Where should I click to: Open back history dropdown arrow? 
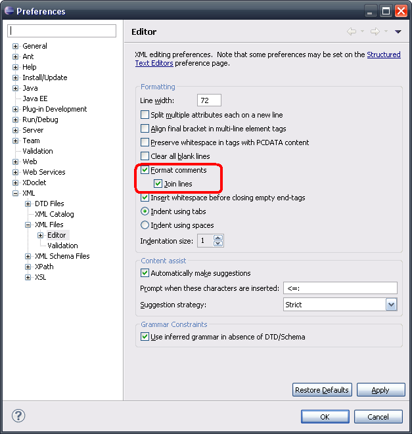pos(363,32)
